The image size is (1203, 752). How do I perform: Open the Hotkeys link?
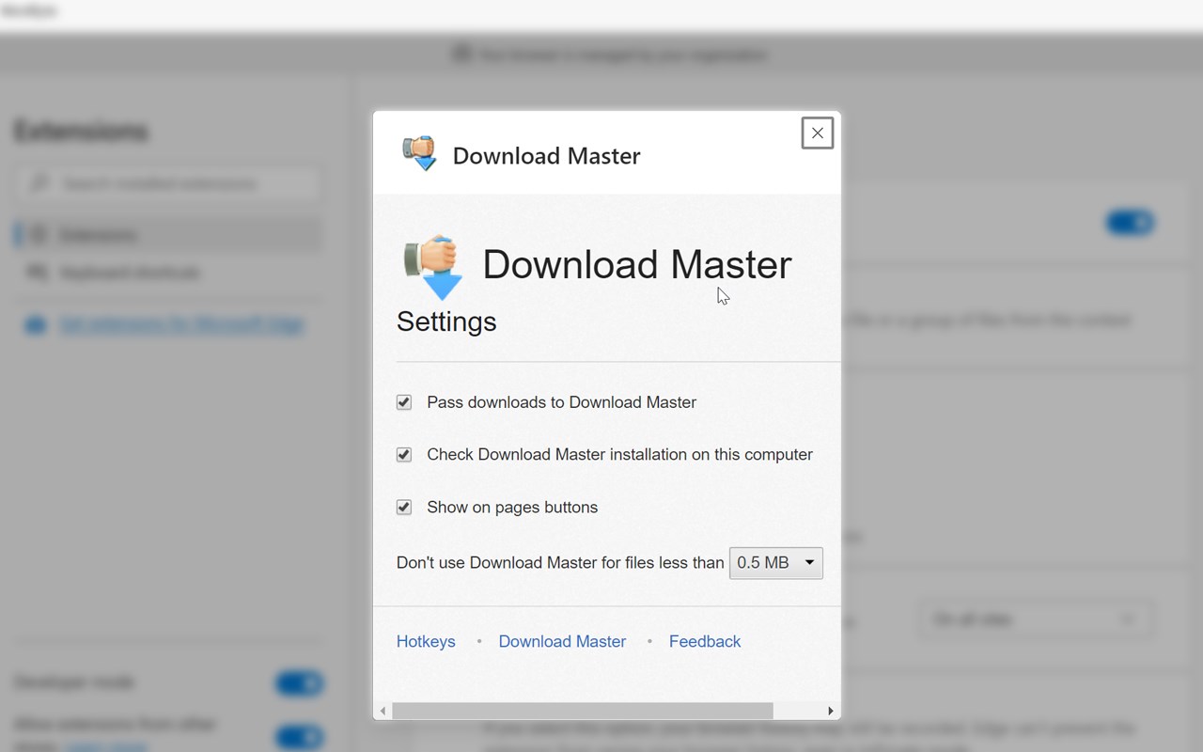pos(426,641)
